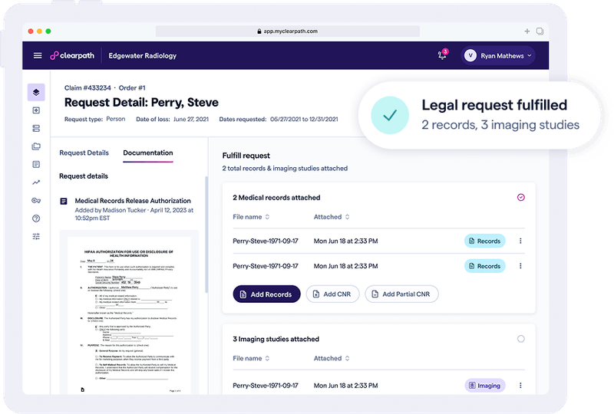Screen dimensions: 614x414
Task: Open Medical Records Release Authorization title
Action: (x=133, y=201)
